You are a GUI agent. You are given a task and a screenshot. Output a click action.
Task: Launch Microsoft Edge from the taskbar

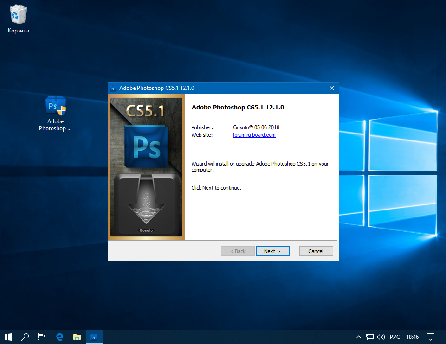[60, 337]
